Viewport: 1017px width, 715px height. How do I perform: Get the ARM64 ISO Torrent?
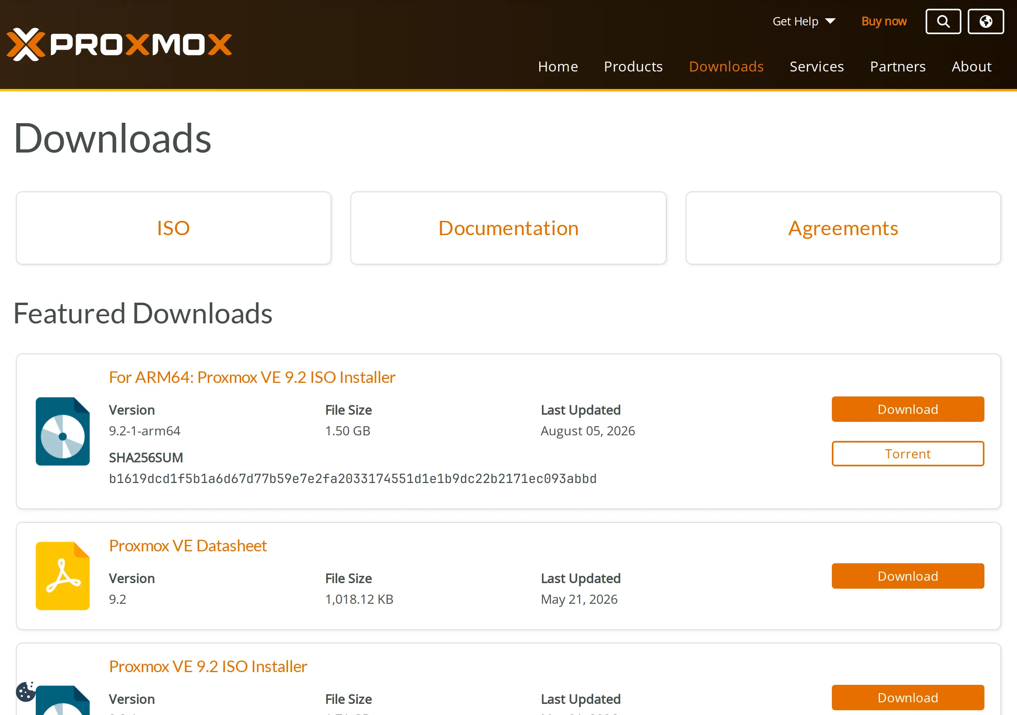(x=908, y=454)
